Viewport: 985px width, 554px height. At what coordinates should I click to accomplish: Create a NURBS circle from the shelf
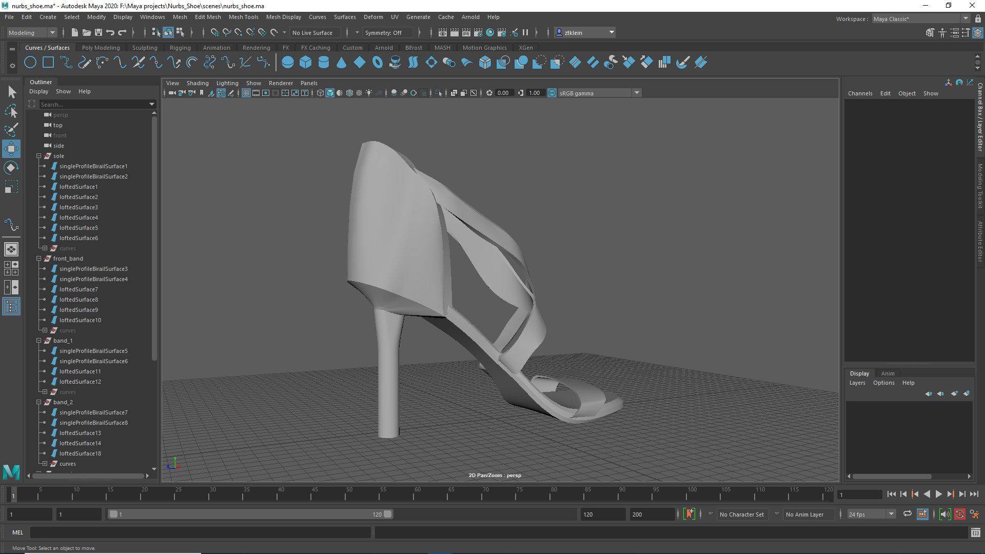[30, 63]
